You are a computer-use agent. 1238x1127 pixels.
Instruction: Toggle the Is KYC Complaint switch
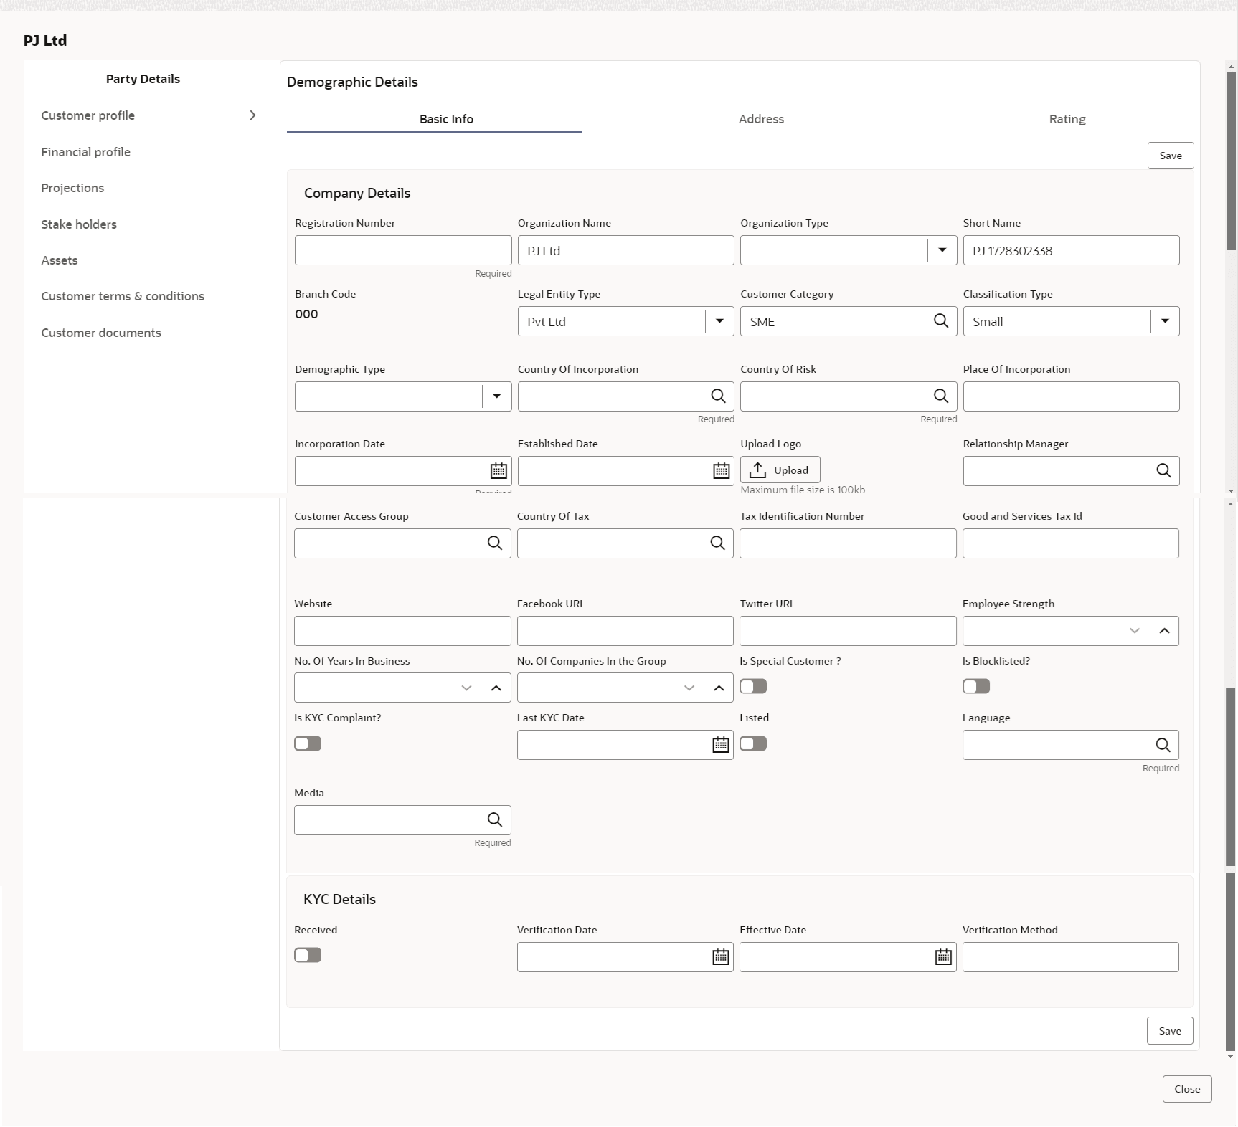[308, 744]
